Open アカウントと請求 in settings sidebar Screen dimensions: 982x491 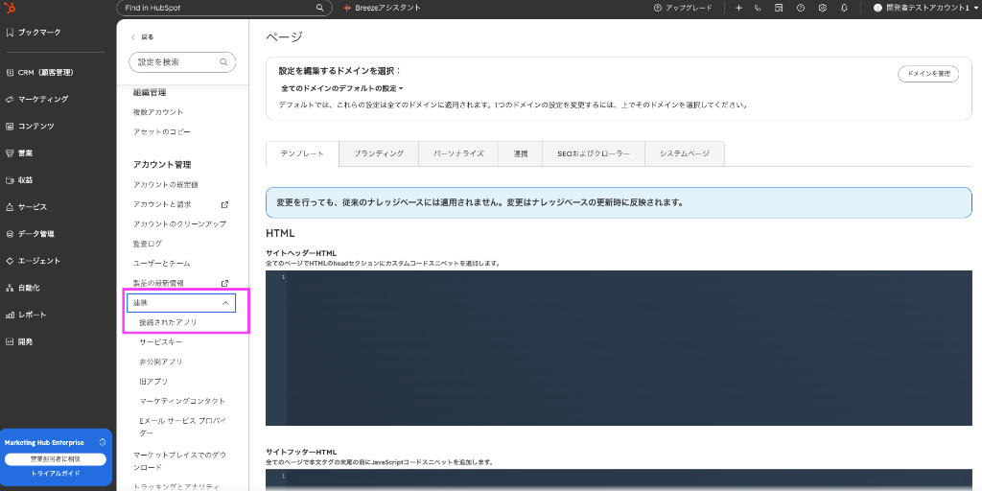(162, 205)
